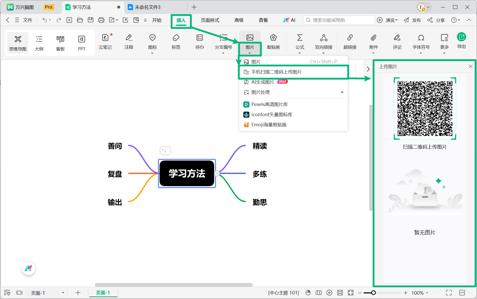Collapse the ribbon with the up chevron
Viewport: 477px width, 299px height.
[469, 20]
